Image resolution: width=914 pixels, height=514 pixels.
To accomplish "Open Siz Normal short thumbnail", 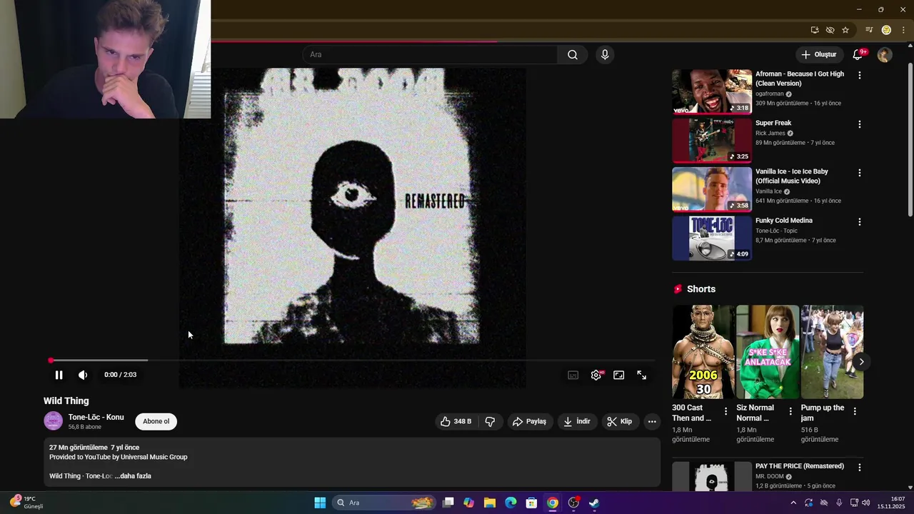I will coord(768,352).
